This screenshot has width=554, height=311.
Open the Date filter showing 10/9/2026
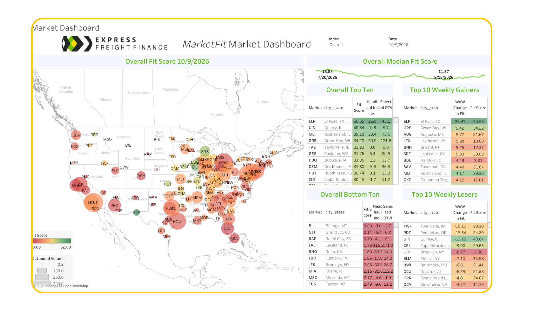point(398,45)
